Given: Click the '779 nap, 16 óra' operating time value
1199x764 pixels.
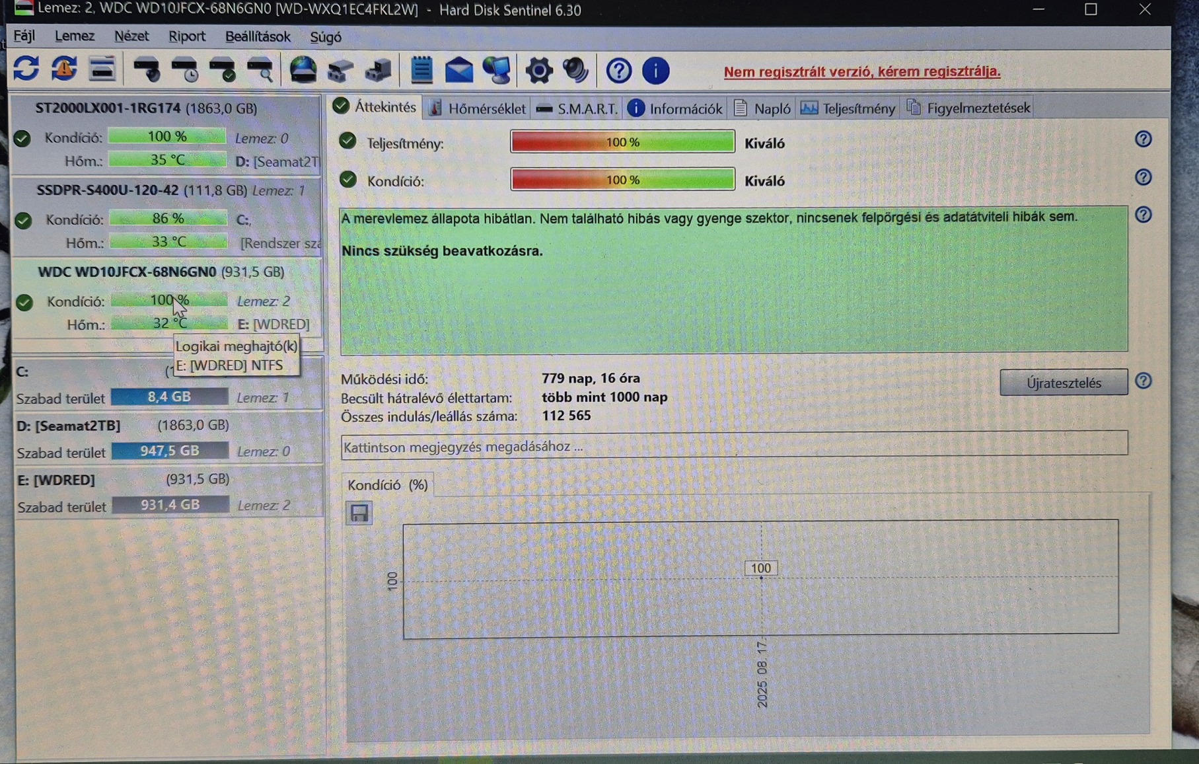Looking at the screenshot, I should pos(591,378).
